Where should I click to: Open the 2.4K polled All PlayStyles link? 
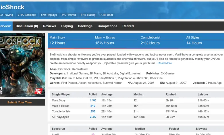(93, 117)
